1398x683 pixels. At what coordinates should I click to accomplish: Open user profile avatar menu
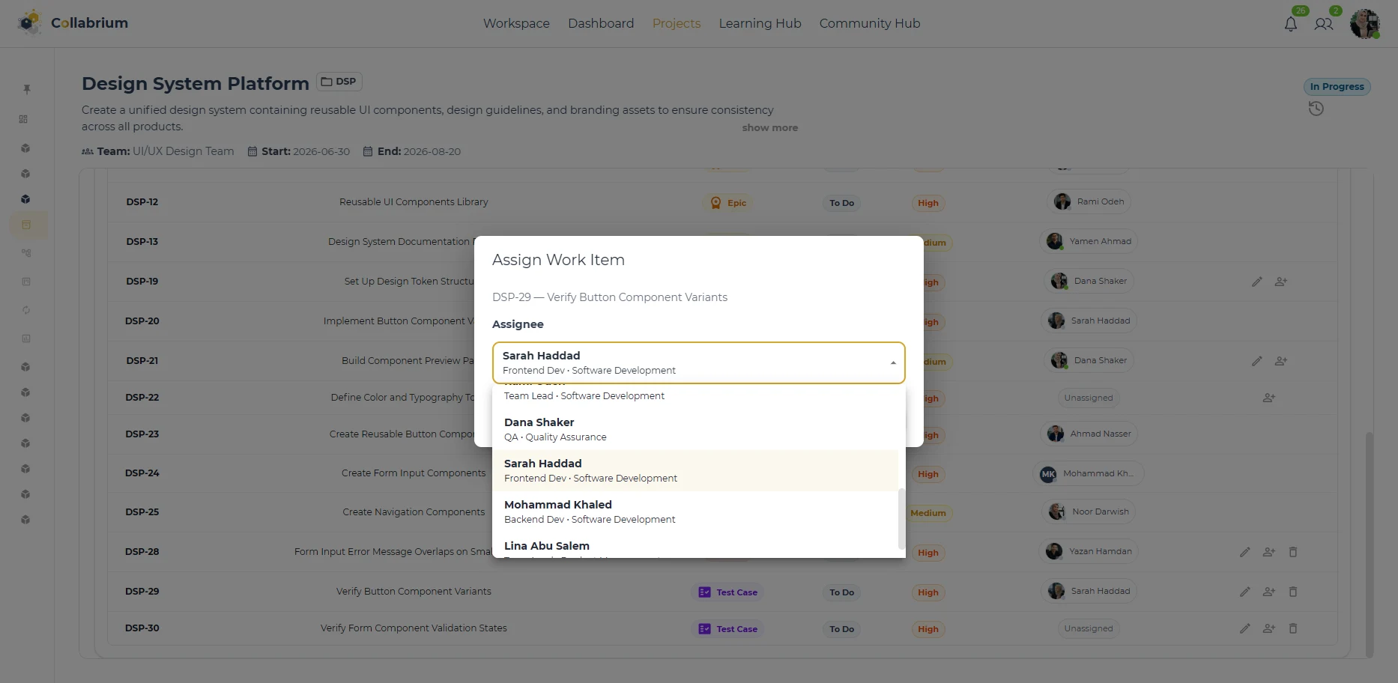pos(1365,24)
